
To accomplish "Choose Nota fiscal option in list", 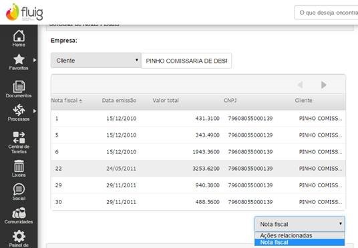I will [x=299, y=242].
